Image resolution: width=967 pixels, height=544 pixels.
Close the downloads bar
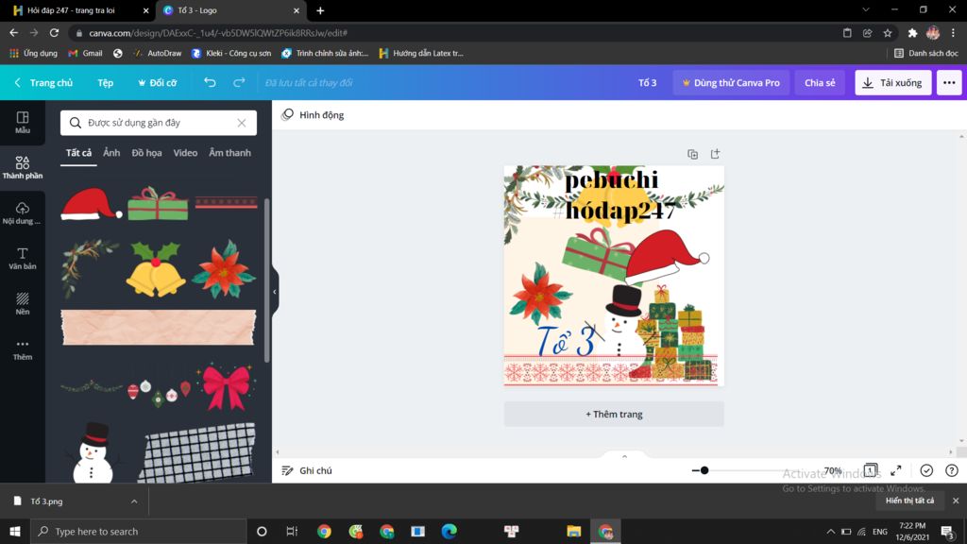[956, 501]
